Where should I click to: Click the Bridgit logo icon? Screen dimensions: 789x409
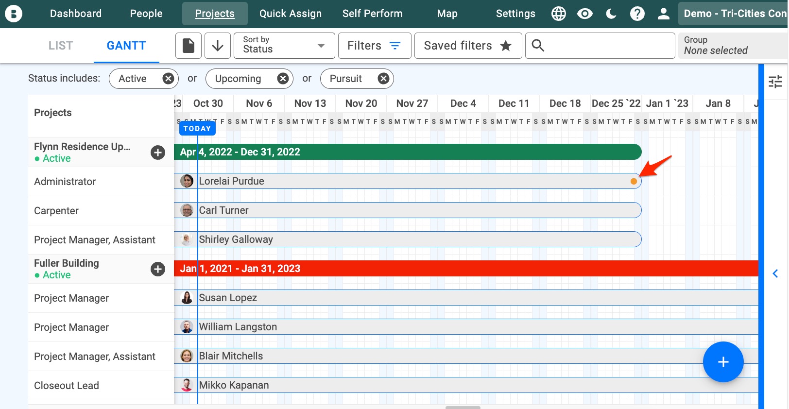coord(14,14)
